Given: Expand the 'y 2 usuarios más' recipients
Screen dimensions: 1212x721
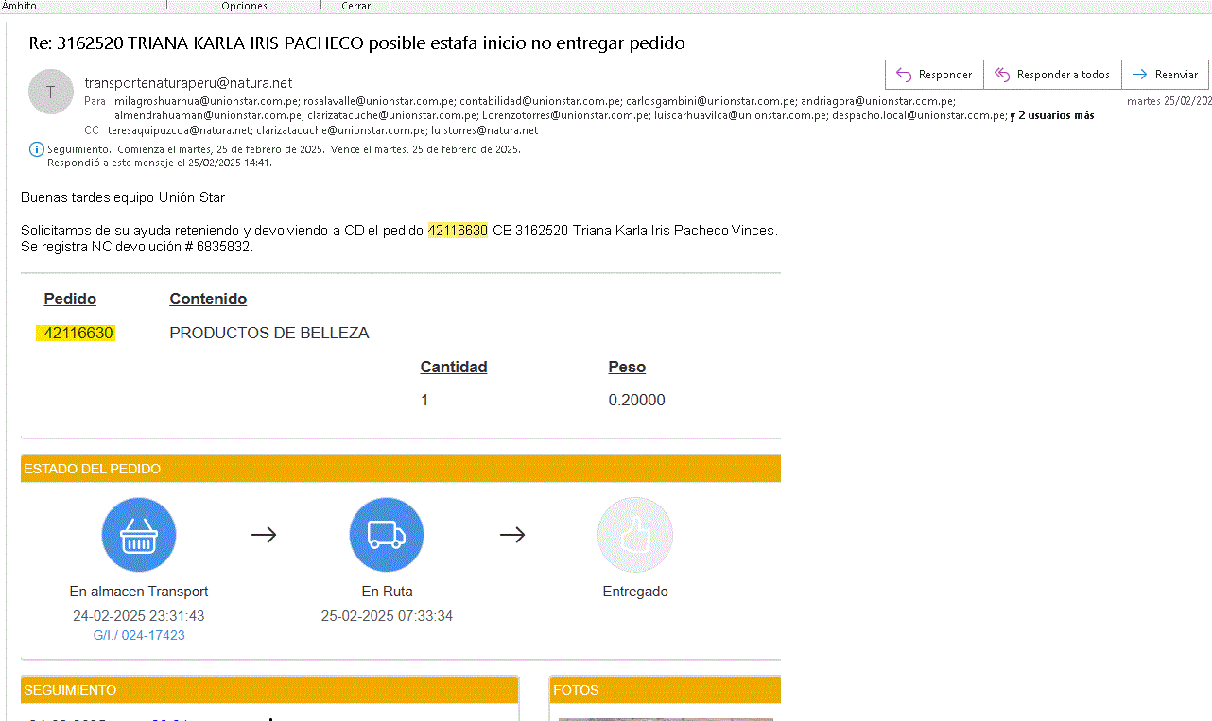Looking at the screenshot, I should pos(1052,115).
